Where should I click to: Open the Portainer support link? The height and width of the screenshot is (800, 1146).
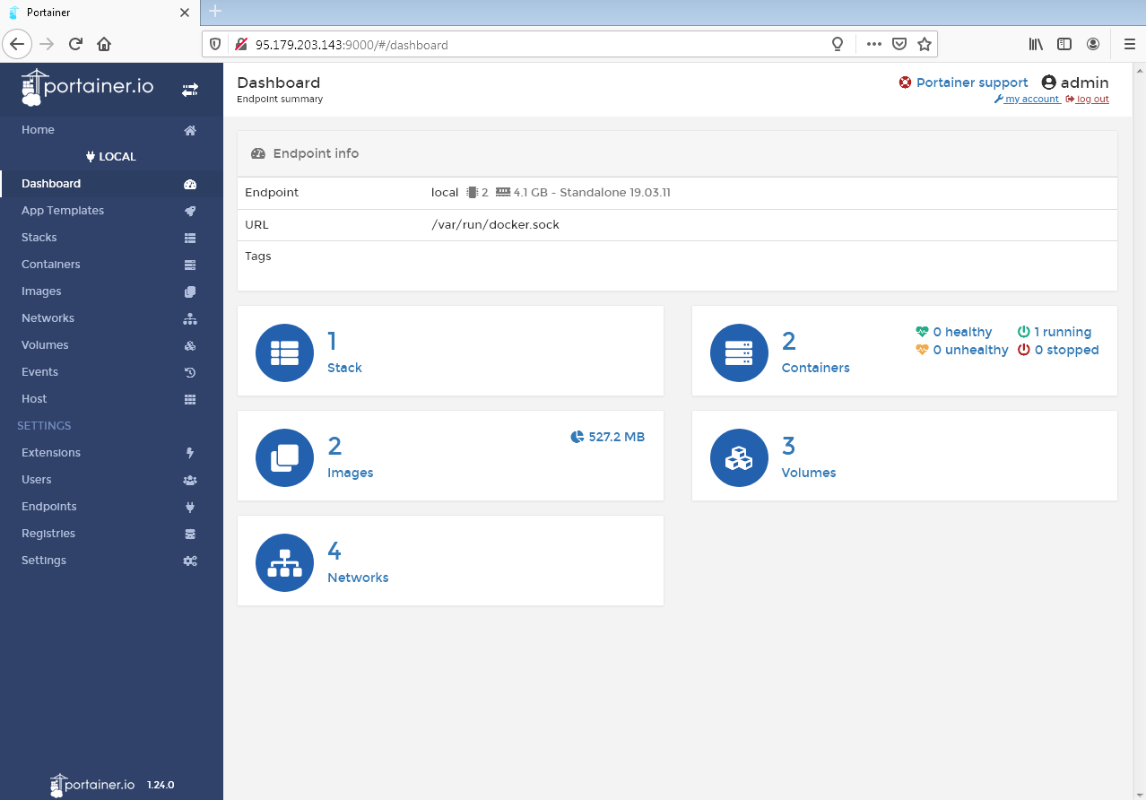point(971,83)
